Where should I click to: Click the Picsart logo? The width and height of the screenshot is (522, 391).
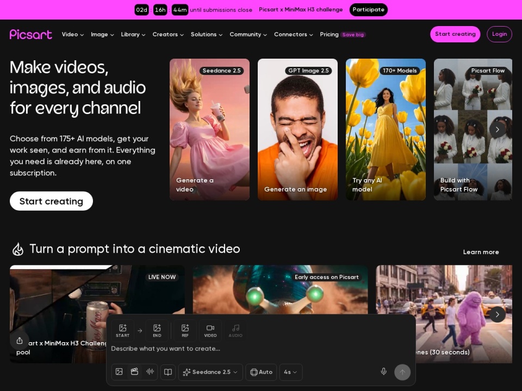coord(30,34)
